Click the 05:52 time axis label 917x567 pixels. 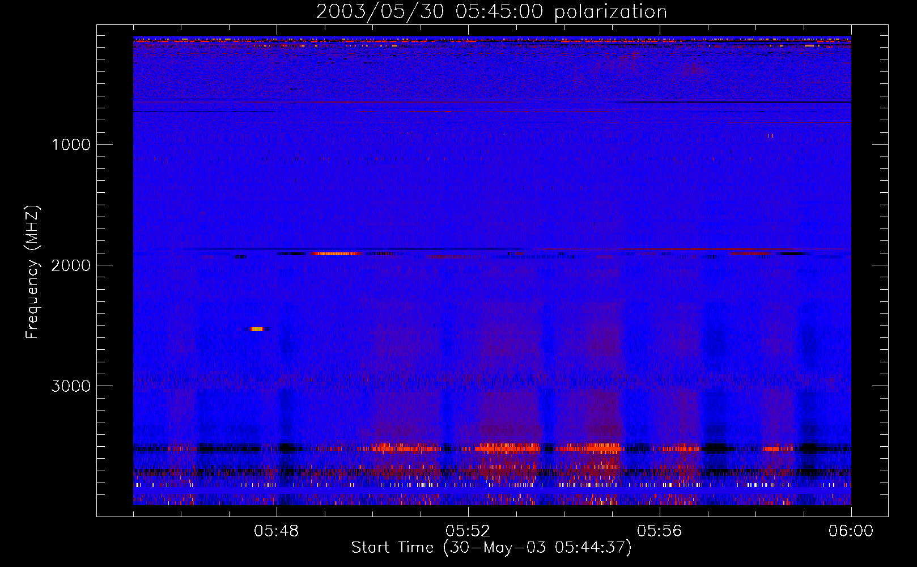(x=468, y=531)
